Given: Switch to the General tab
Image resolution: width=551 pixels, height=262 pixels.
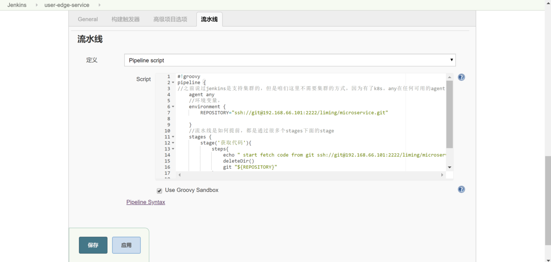Looking at the screenshot, I should 88,19.
